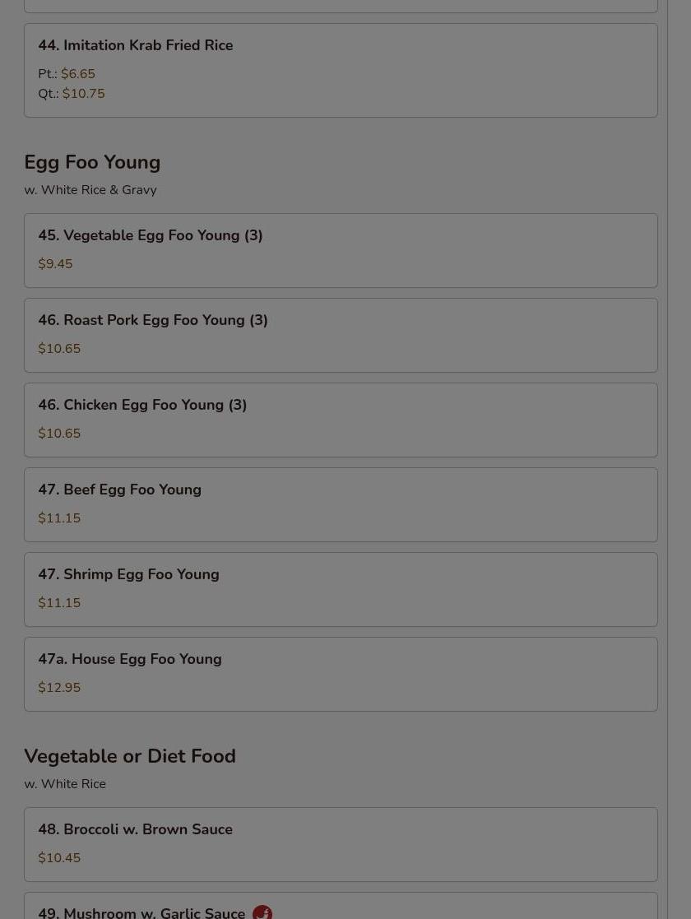
Task: Pick 47. Shrimp Egg Foo Young
Action: (129, 575)
